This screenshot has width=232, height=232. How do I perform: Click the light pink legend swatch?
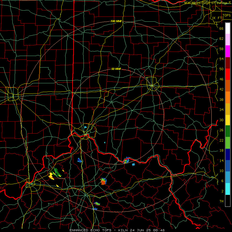[228, 40]
